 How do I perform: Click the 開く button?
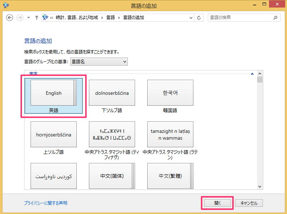218,203
